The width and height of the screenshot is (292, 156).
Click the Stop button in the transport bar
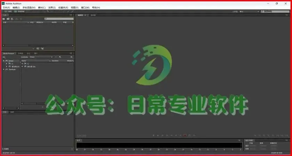[153, 136]
